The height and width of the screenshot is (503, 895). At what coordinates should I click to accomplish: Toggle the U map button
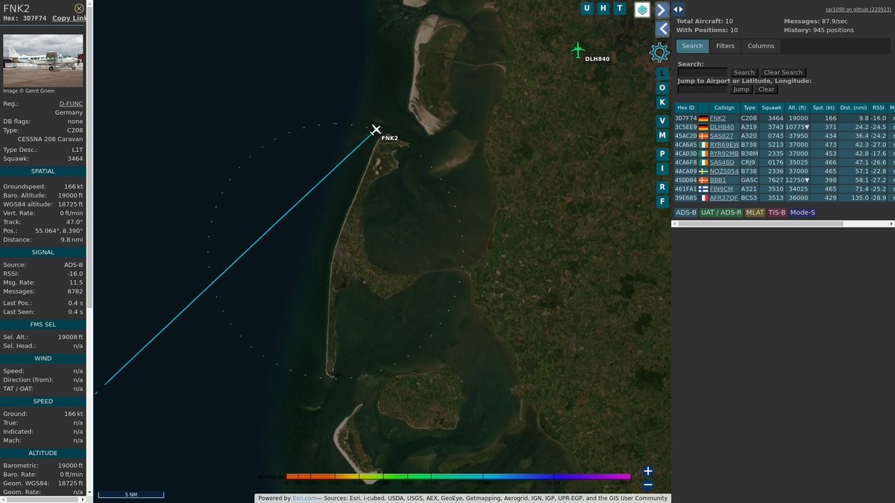587,8
